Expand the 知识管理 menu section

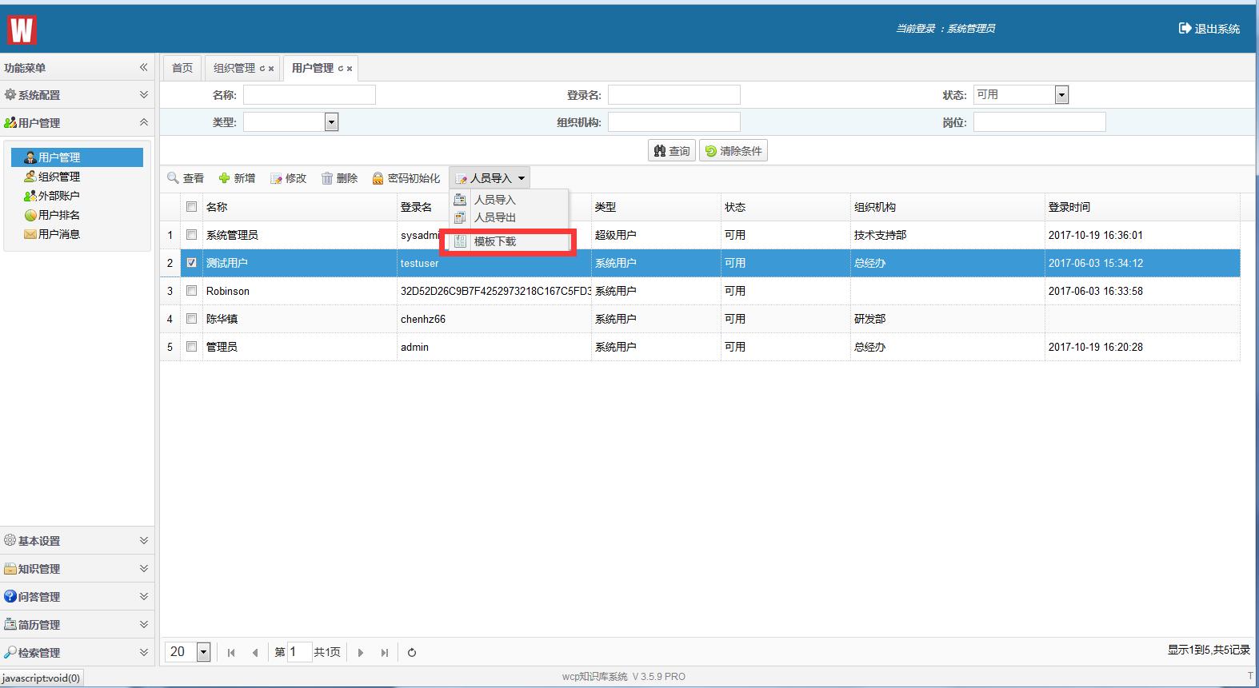click(x=78, y=568)
